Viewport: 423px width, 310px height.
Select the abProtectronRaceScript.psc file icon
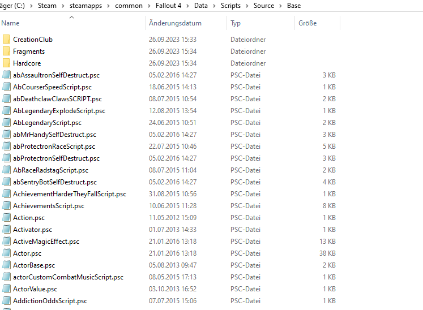[6, 146]
